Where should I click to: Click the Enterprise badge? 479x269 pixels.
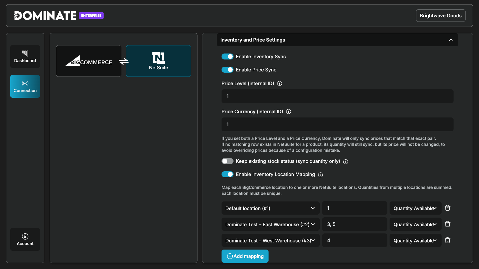[x=91, y=16]
